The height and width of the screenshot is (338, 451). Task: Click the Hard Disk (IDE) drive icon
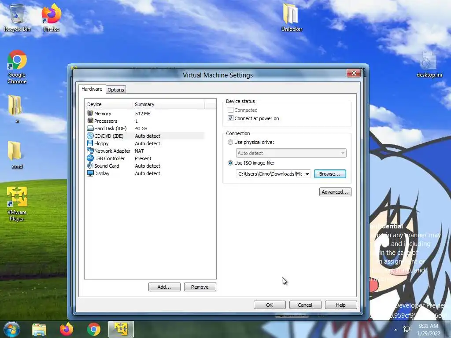point(90,128)
